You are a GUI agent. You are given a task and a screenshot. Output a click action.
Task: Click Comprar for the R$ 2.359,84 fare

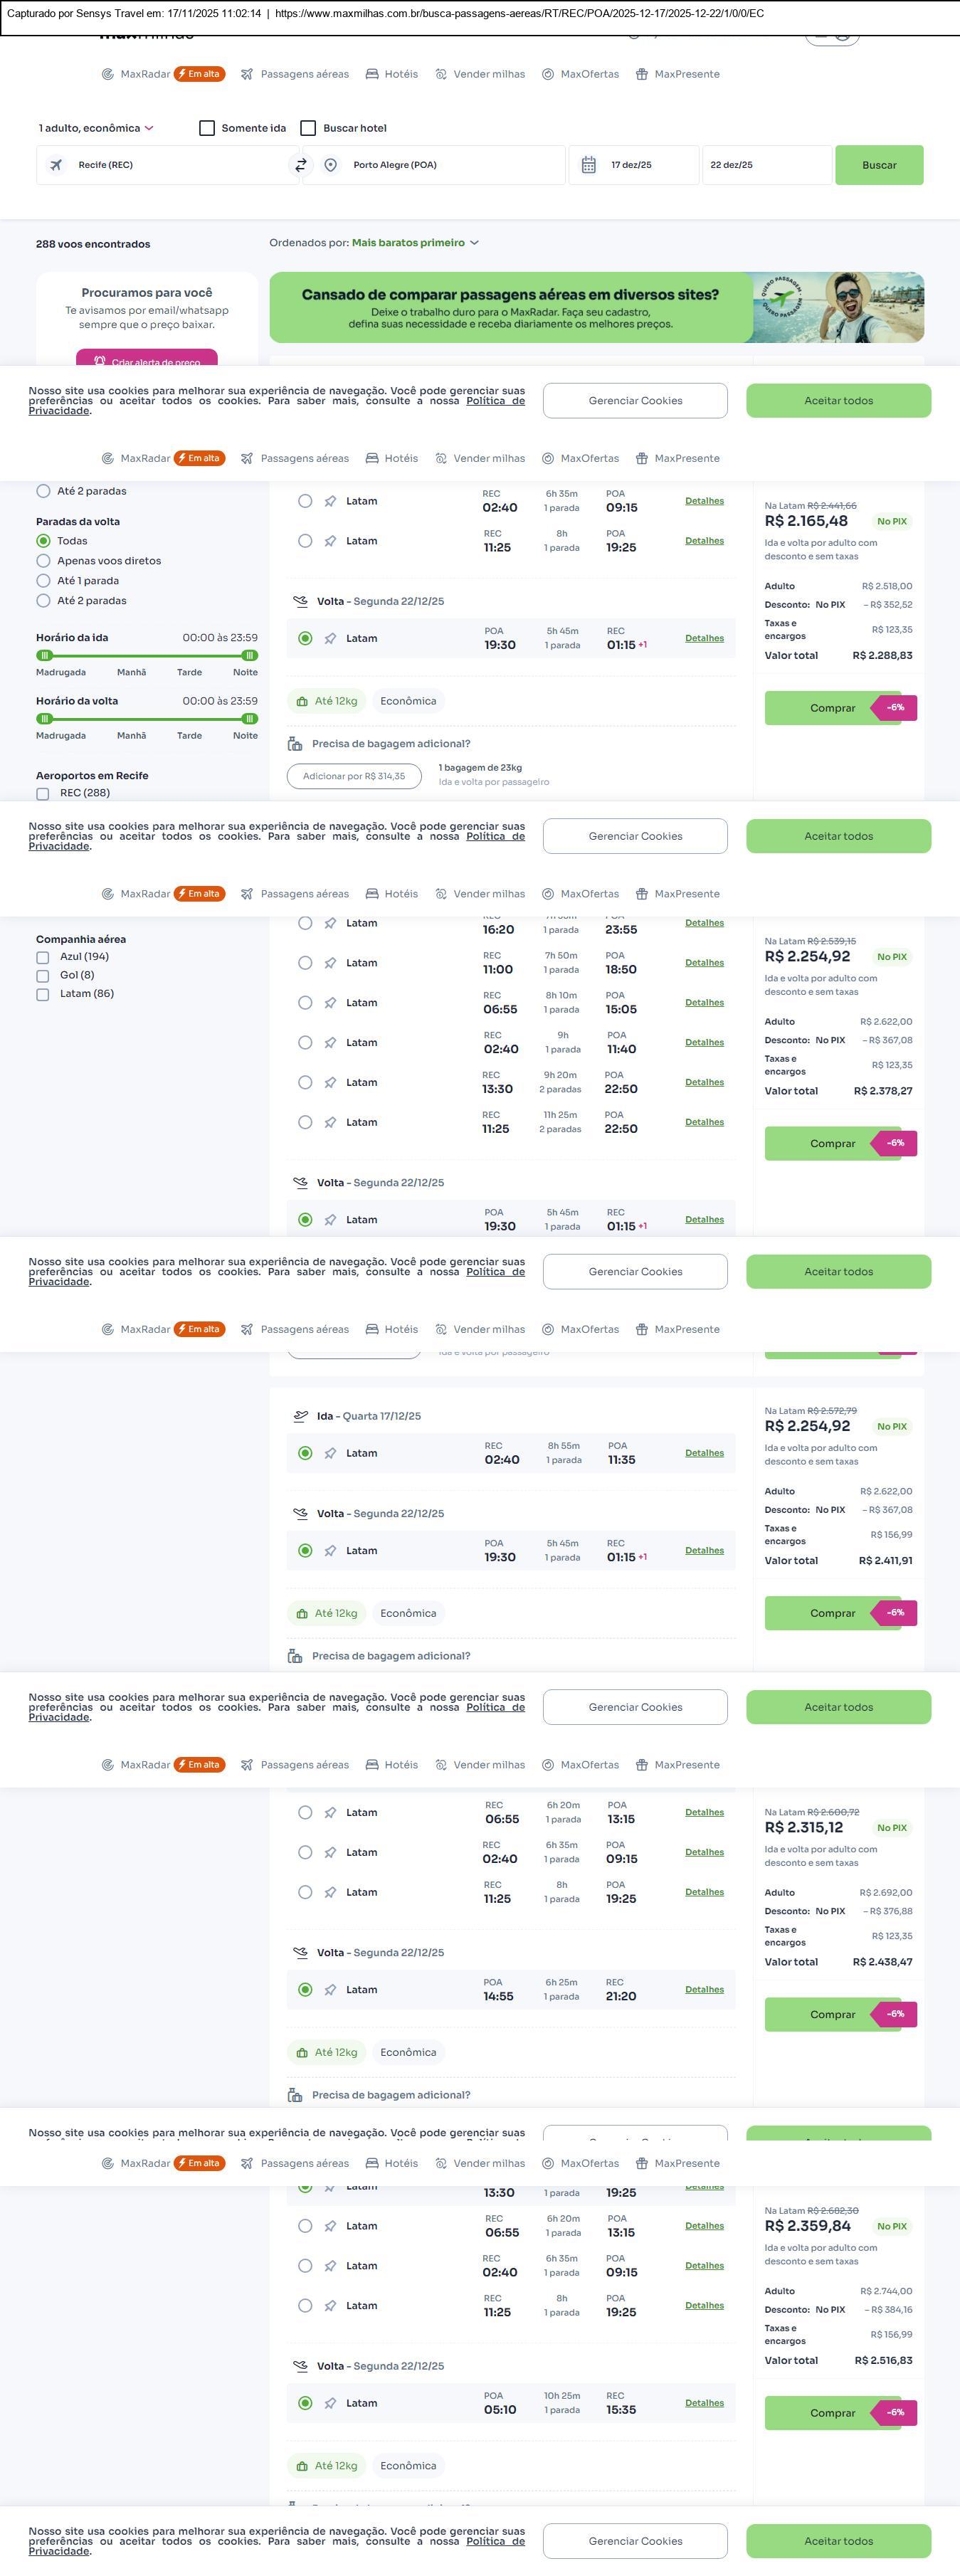(x=832, y=2413)
